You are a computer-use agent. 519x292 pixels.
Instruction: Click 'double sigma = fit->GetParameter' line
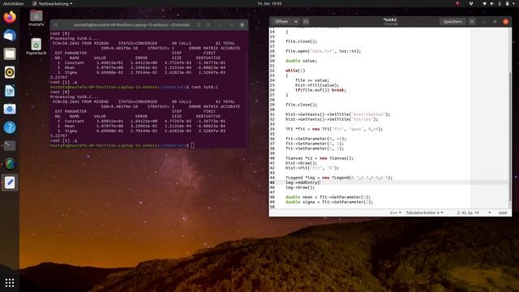pyautogui.click(x=329, y=202)
